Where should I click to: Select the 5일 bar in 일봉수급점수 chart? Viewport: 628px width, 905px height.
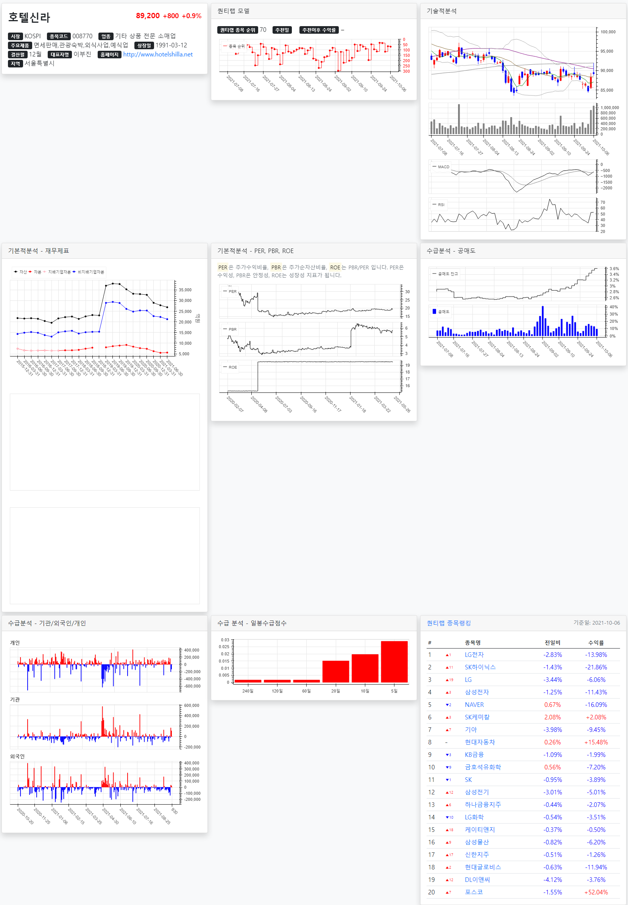[394, 662]
